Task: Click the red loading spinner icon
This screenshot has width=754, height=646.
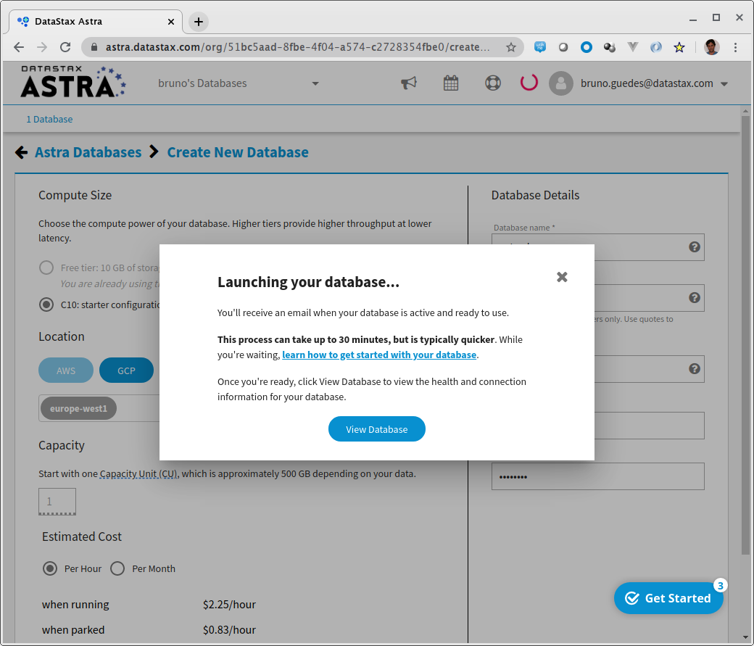Action: (x=529, y=82)
